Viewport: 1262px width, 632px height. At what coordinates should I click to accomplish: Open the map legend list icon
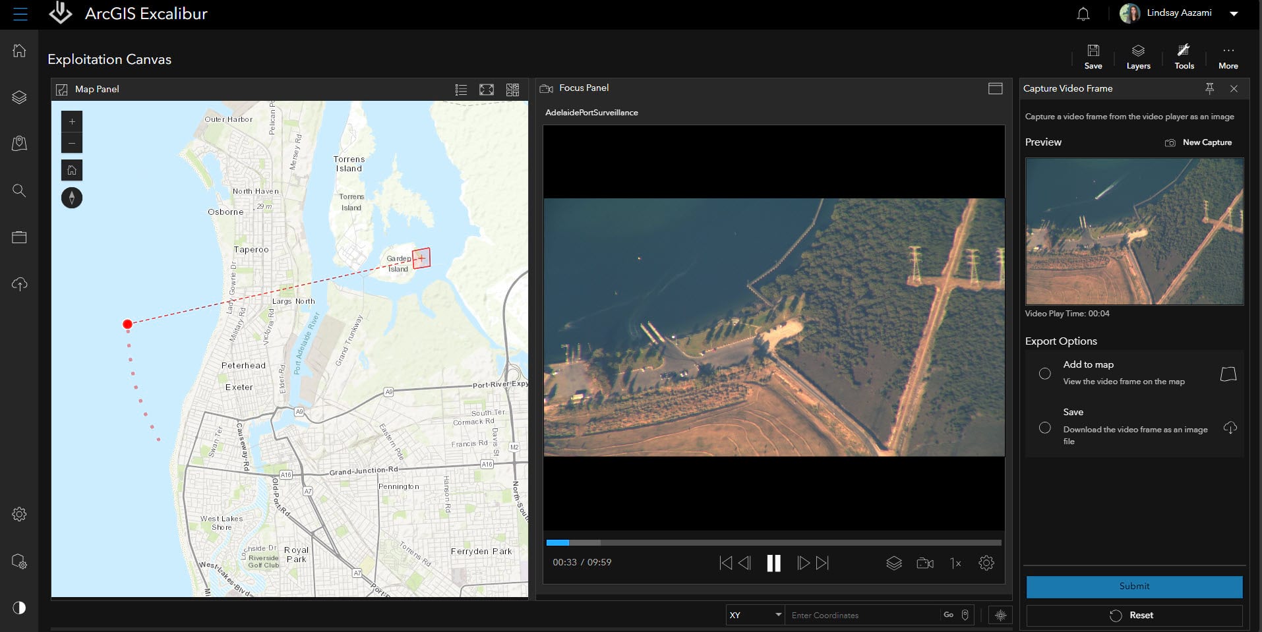461,90
